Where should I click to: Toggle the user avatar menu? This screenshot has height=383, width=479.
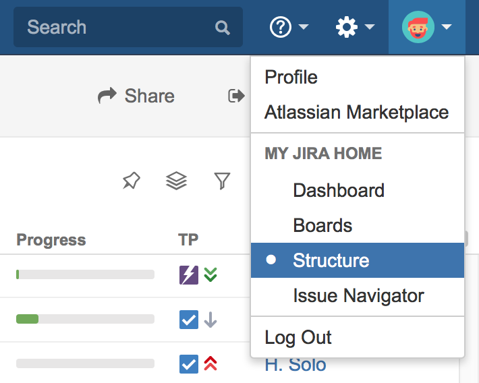[x=427, y=28]
